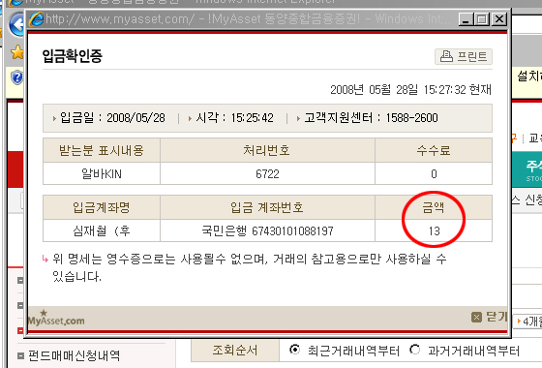Viewport: 542px width, 368px height.
Task: Click the 수수료 column header
Action: point(434,150)
